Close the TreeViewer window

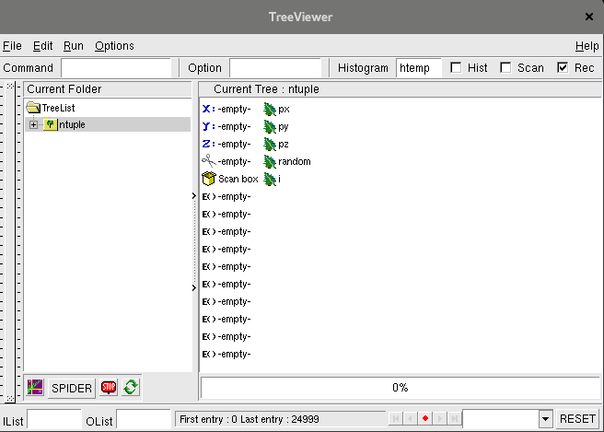coord(589,17)
